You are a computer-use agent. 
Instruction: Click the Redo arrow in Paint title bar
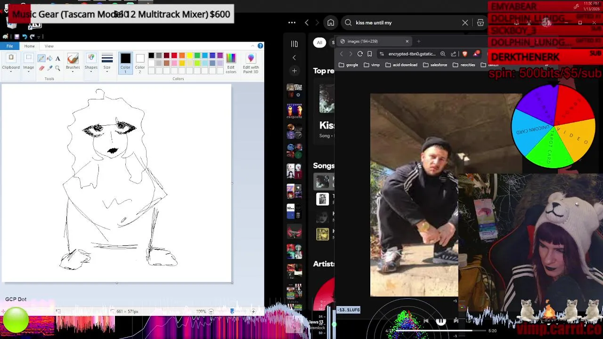point(32,36)
